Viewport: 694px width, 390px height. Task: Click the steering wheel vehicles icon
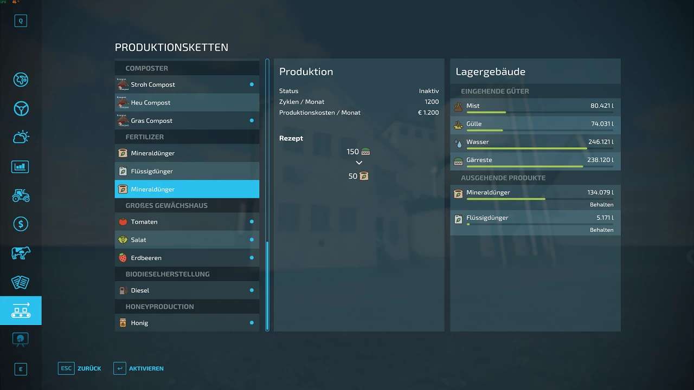click(21, 108)
